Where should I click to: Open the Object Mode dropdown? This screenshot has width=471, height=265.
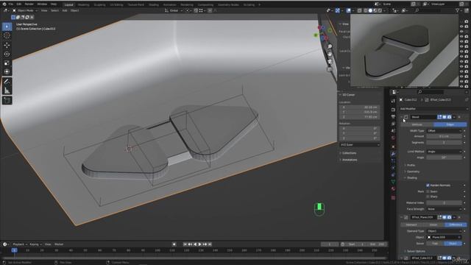point(25,10)
